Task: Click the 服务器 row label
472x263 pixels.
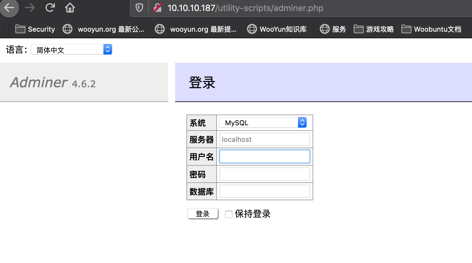Action: [201, 140]
